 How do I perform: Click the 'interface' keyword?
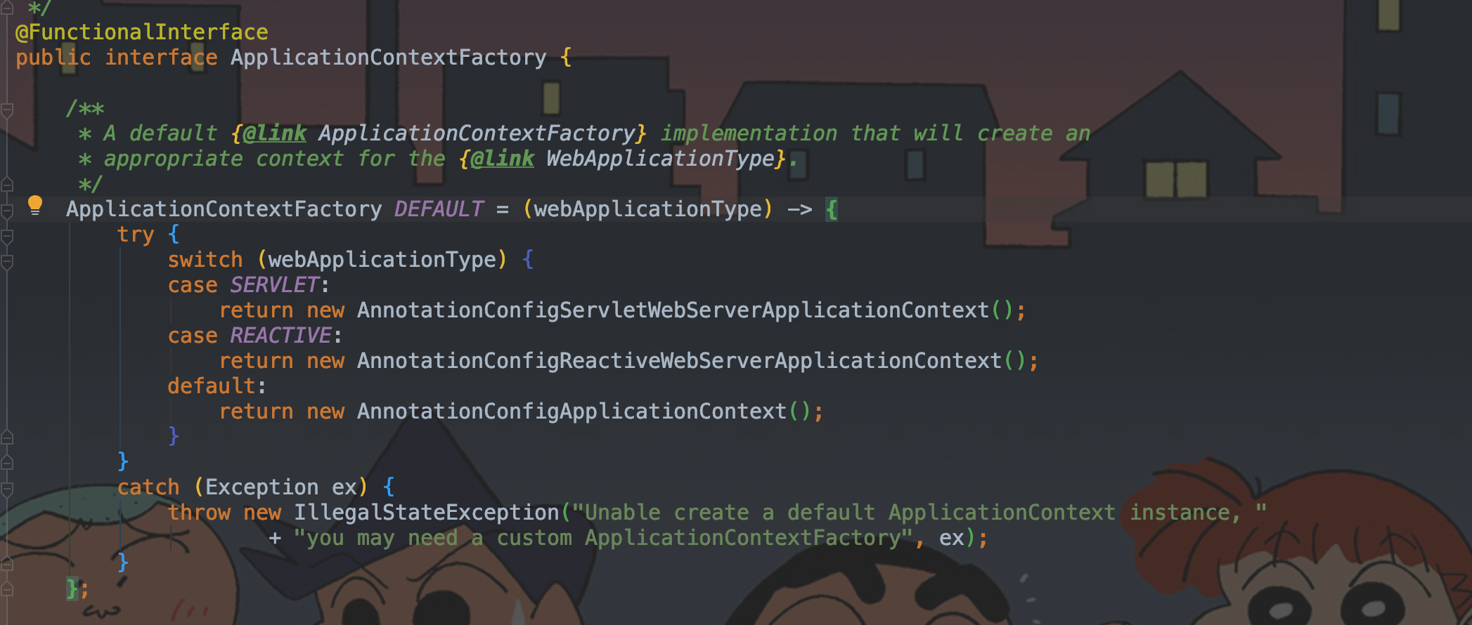(x=161, y=58)
